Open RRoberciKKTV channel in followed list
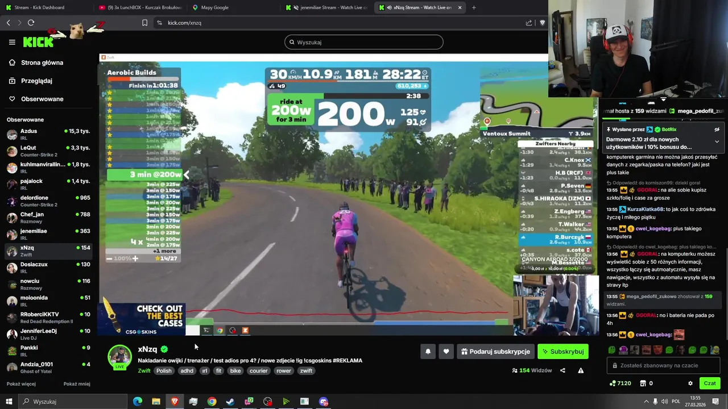The width and height of the screenshot is (728, 409). [48, 318]
